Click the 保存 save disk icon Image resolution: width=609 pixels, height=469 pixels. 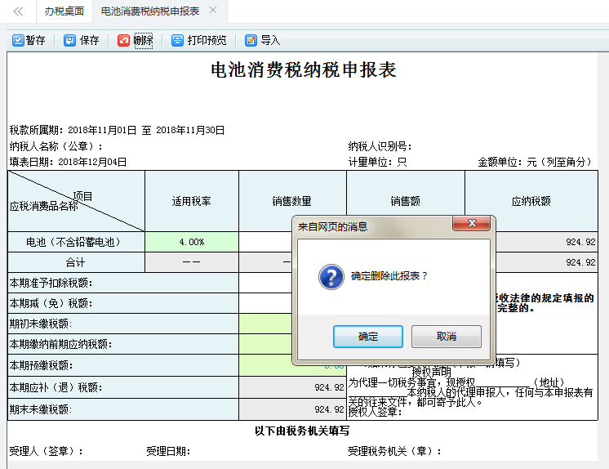69,40
